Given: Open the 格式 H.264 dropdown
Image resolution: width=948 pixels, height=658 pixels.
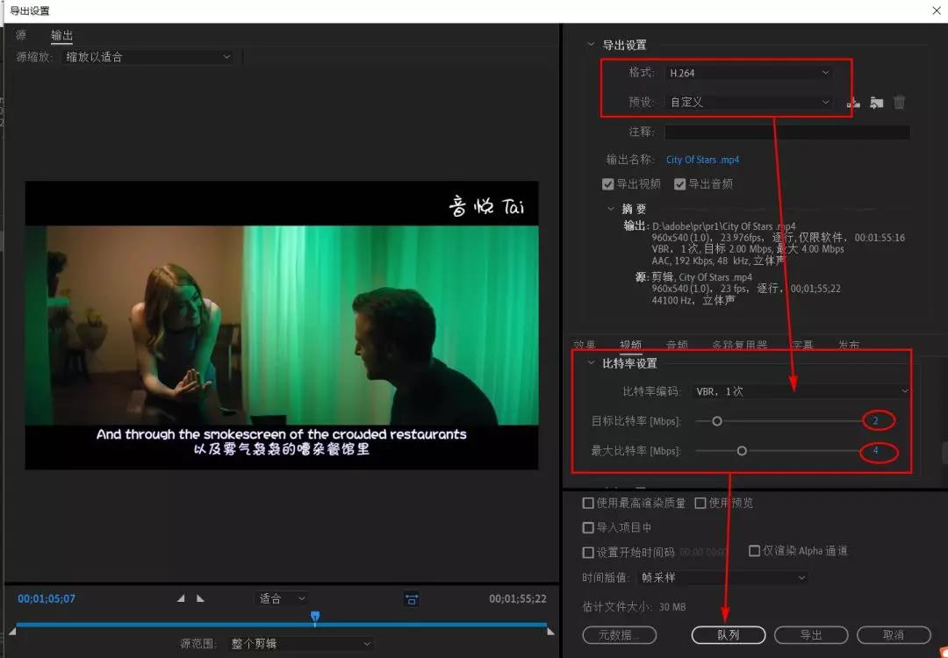Looking at the screenshot, I should (749, 73).
